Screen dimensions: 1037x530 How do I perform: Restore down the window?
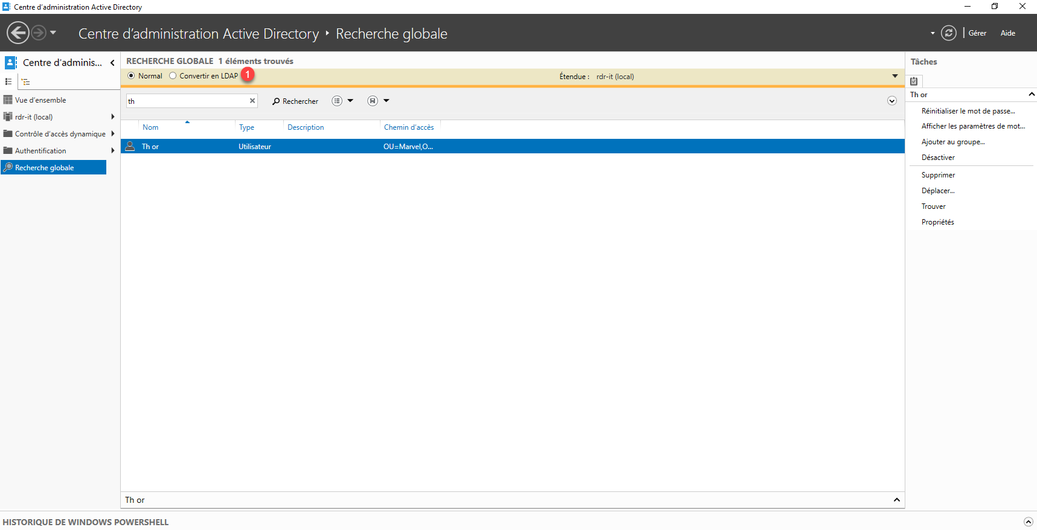tap(995, 7)
